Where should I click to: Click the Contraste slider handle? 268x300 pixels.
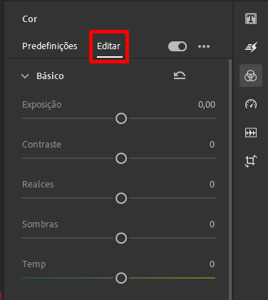point(121,158)
